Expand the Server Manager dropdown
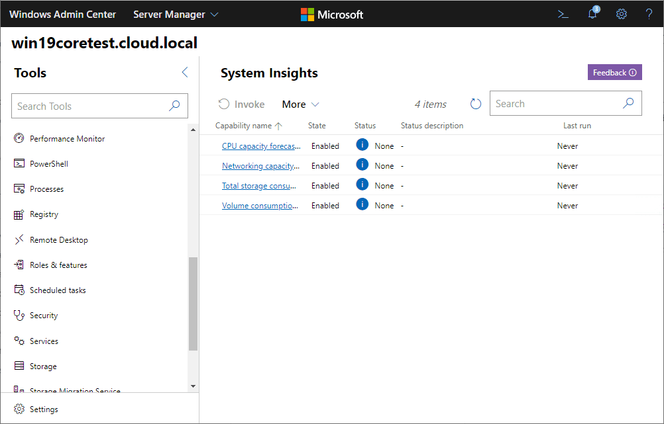Viewport: 664px width, 424px height. tap(176, 14)
